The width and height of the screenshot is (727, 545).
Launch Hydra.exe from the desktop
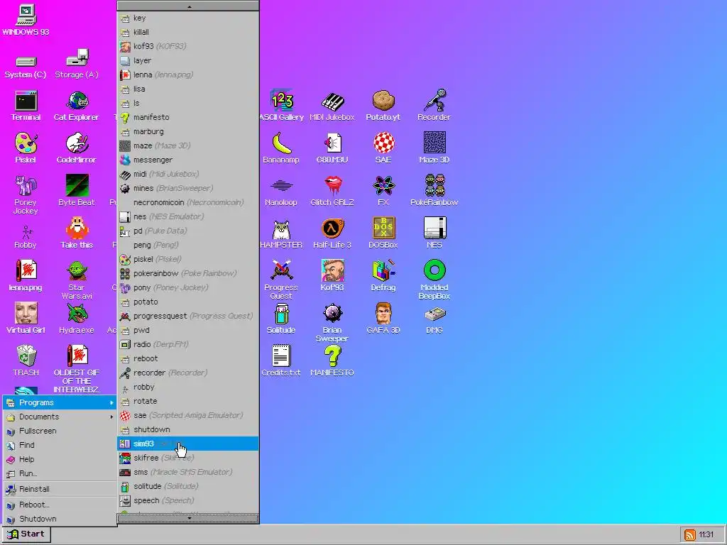[77, 319]
